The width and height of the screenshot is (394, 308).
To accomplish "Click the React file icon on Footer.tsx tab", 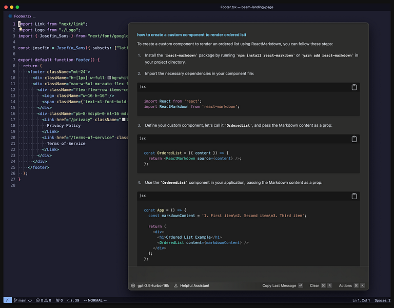I will (x=10, y=16).
